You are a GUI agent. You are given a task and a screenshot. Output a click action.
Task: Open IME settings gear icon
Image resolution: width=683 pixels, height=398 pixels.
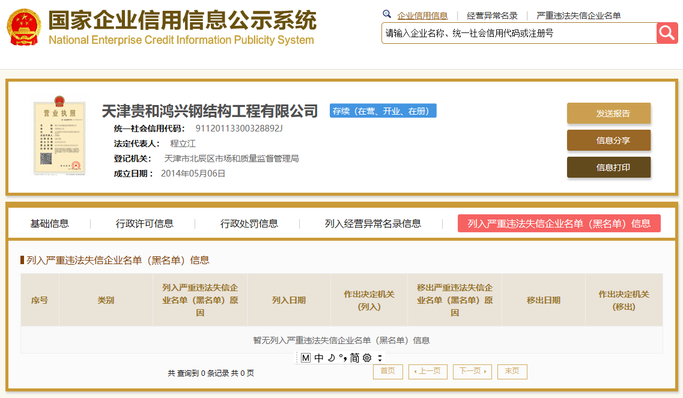coord(367,358)
